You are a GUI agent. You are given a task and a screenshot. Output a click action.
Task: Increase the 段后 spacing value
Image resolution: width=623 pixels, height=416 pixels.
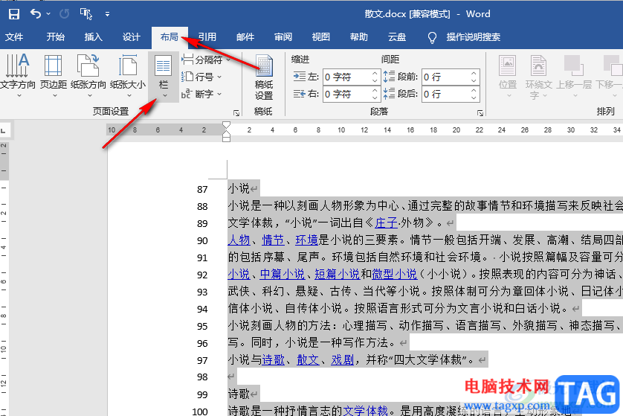474,91
